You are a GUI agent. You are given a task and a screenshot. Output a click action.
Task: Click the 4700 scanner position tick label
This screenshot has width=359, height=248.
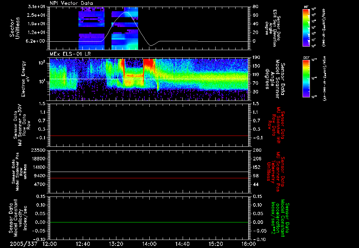pos(40,184)
